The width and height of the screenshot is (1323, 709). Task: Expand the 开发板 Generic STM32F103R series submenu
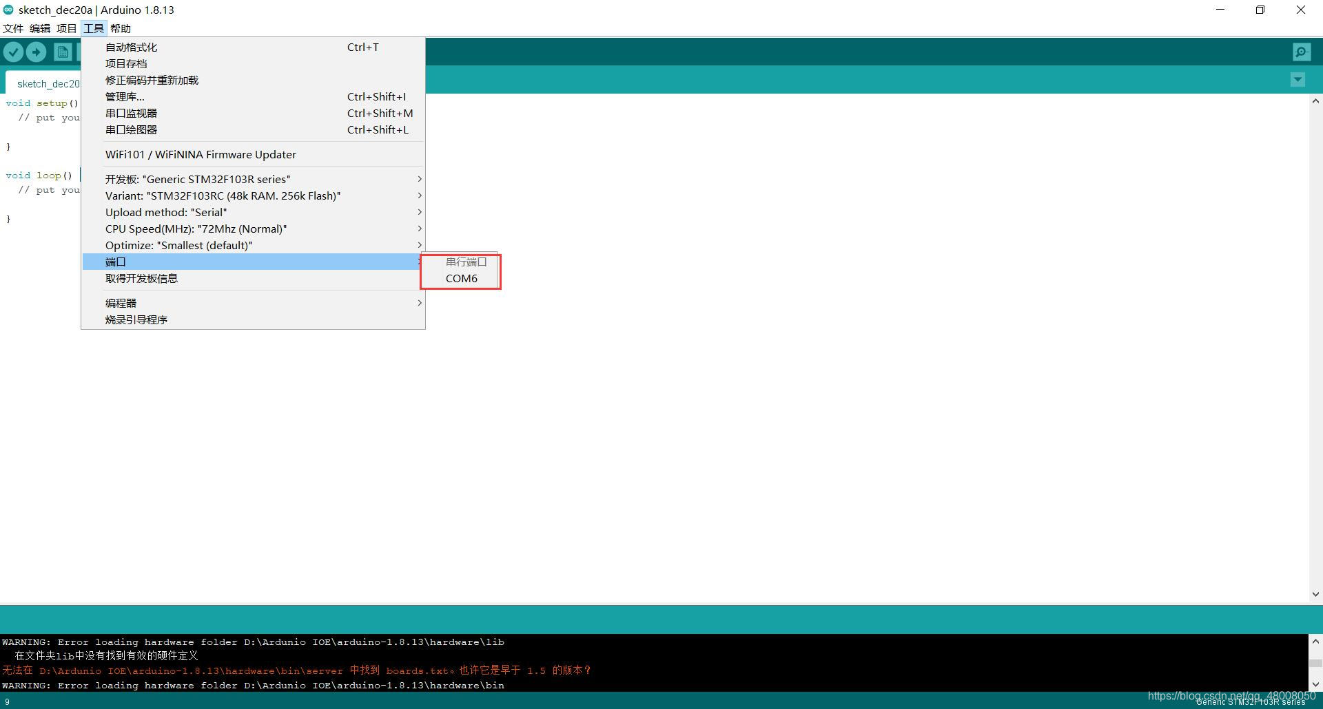coord(253,179)
